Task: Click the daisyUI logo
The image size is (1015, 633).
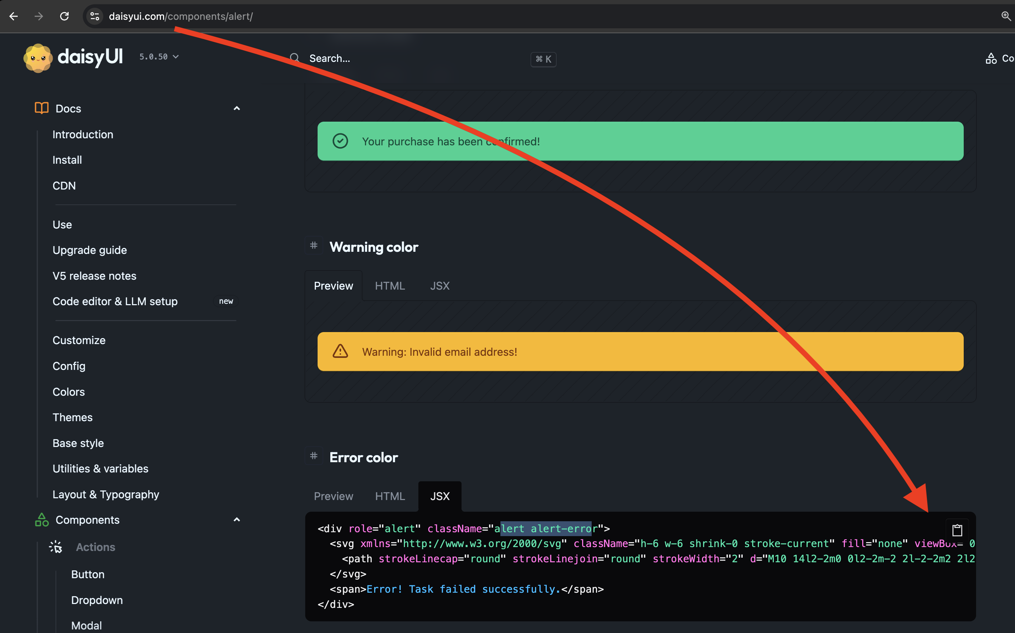Action: coord(74,58)
